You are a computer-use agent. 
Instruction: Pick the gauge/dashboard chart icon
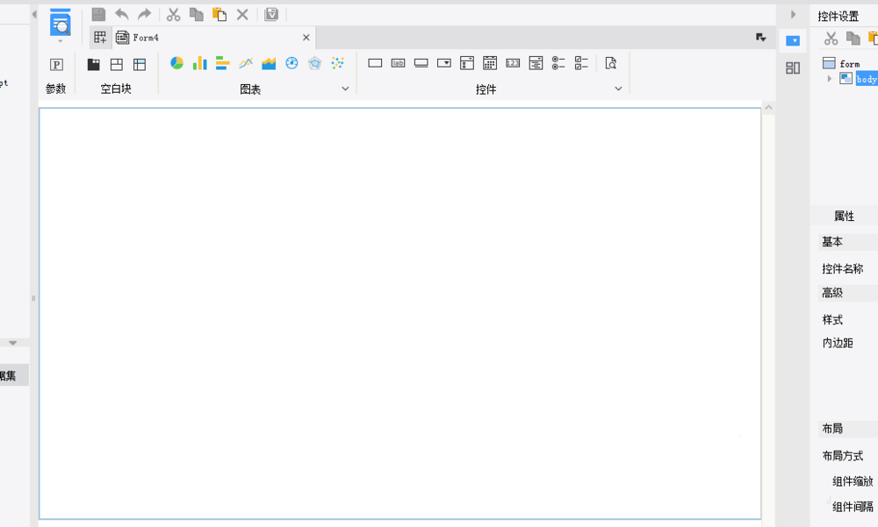coord(291,63)
